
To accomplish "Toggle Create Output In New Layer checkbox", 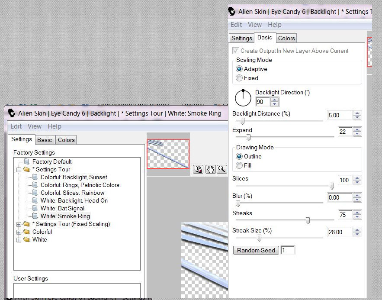I will coord(235,51).
